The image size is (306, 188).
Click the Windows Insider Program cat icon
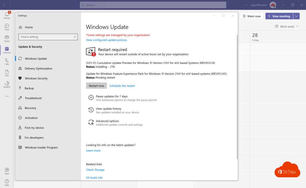(20, 147)
